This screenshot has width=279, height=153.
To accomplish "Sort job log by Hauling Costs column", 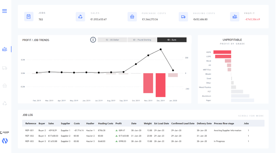I will point(106,124).
